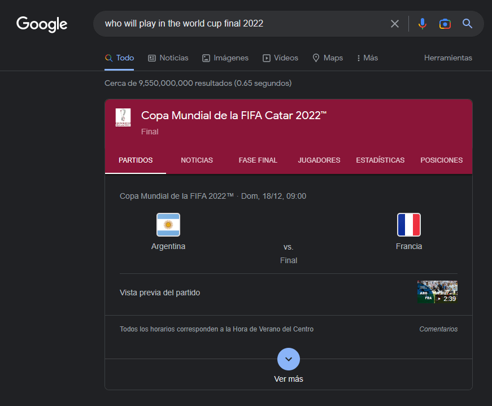The height and width of the screenshot is (406, 492).
Task: Switch to the Imágenes search tab
Action: (x=225, y=58)
